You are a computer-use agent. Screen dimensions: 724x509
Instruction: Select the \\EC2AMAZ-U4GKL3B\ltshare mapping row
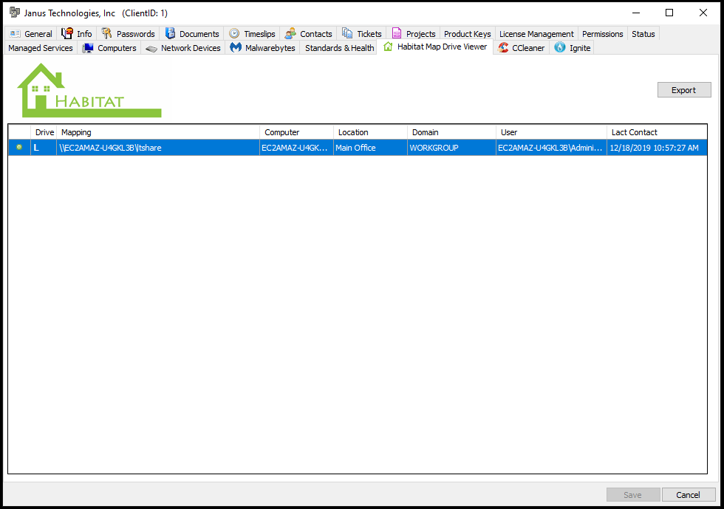coord(157,148)
